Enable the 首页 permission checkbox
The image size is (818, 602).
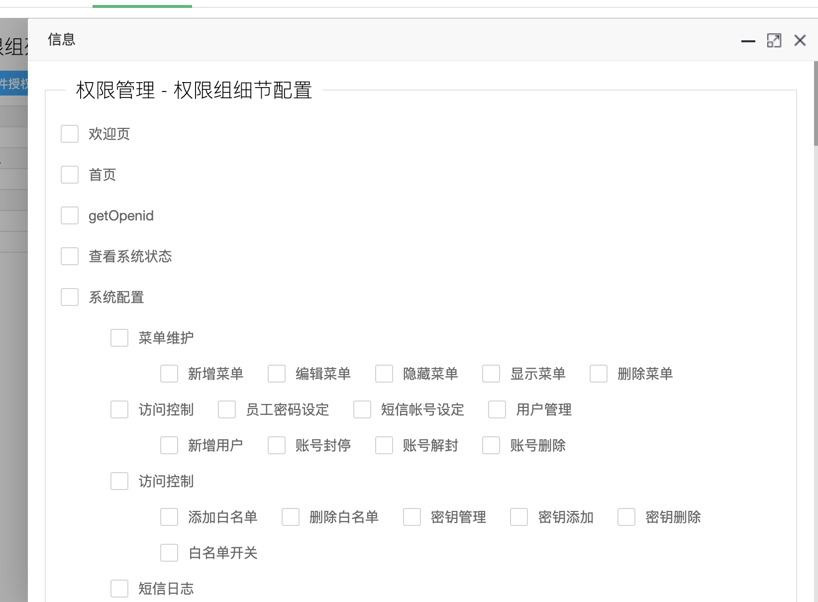tap(70, 175)
